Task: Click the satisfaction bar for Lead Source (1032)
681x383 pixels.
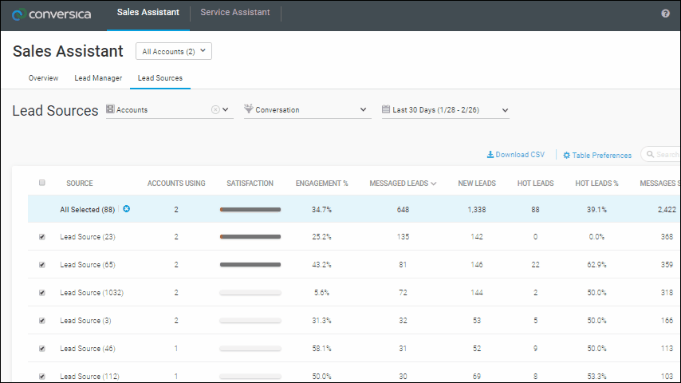Action: pos(250,293)
